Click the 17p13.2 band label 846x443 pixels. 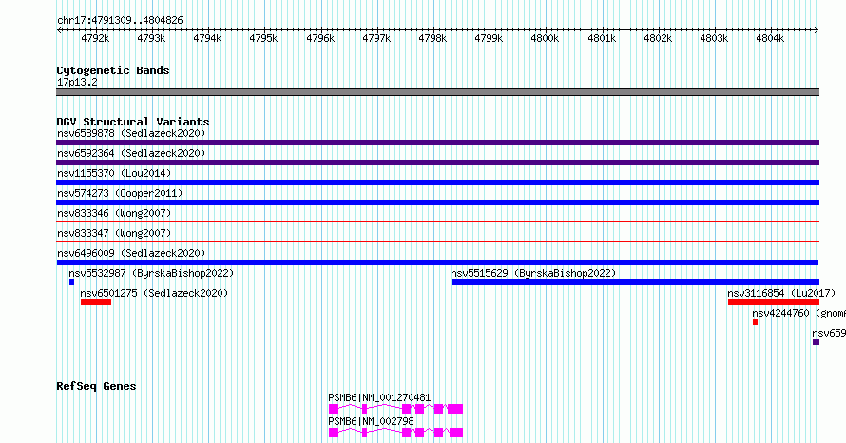(77, 82)
